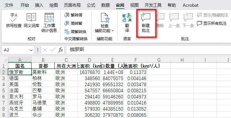
Task: Cancel formula entry with X icon
Action: (x=45, y=50)
